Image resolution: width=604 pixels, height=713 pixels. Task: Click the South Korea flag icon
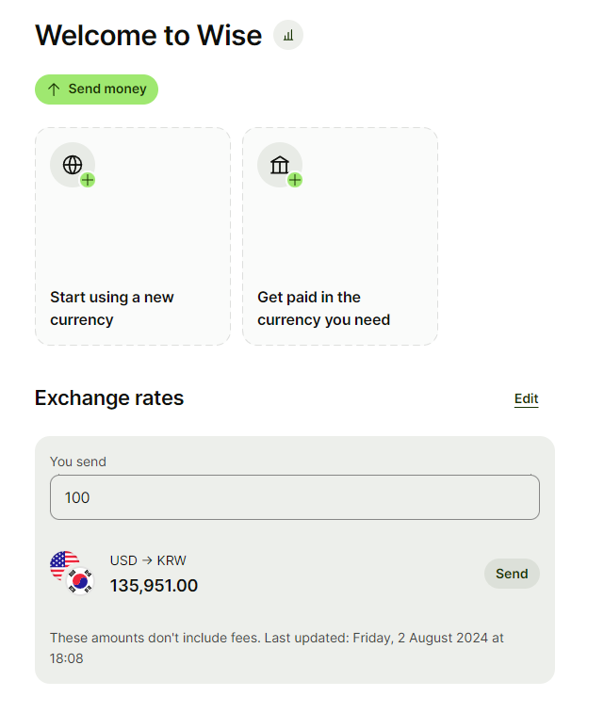point(82,582)
